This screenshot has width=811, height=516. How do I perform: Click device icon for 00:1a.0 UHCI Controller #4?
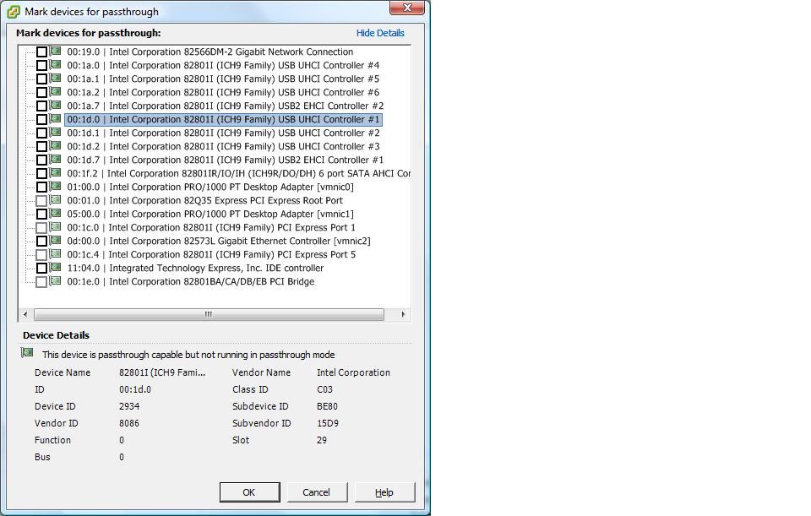coord(56,65)
